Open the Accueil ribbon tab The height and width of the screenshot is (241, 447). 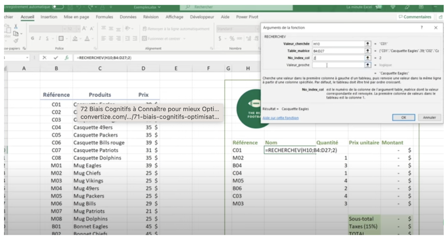click(x=27, y=17)
